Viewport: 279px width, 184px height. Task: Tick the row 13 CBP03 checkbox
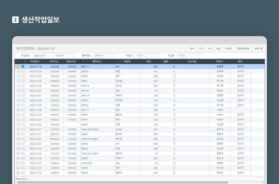[23, 124]
